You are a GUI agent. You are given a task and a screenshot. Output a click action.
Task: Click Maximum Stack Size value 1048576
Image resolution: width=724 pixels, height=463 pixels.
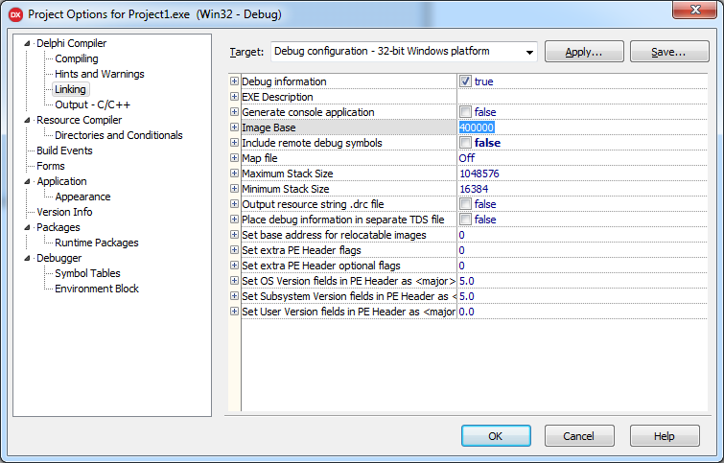479,174
